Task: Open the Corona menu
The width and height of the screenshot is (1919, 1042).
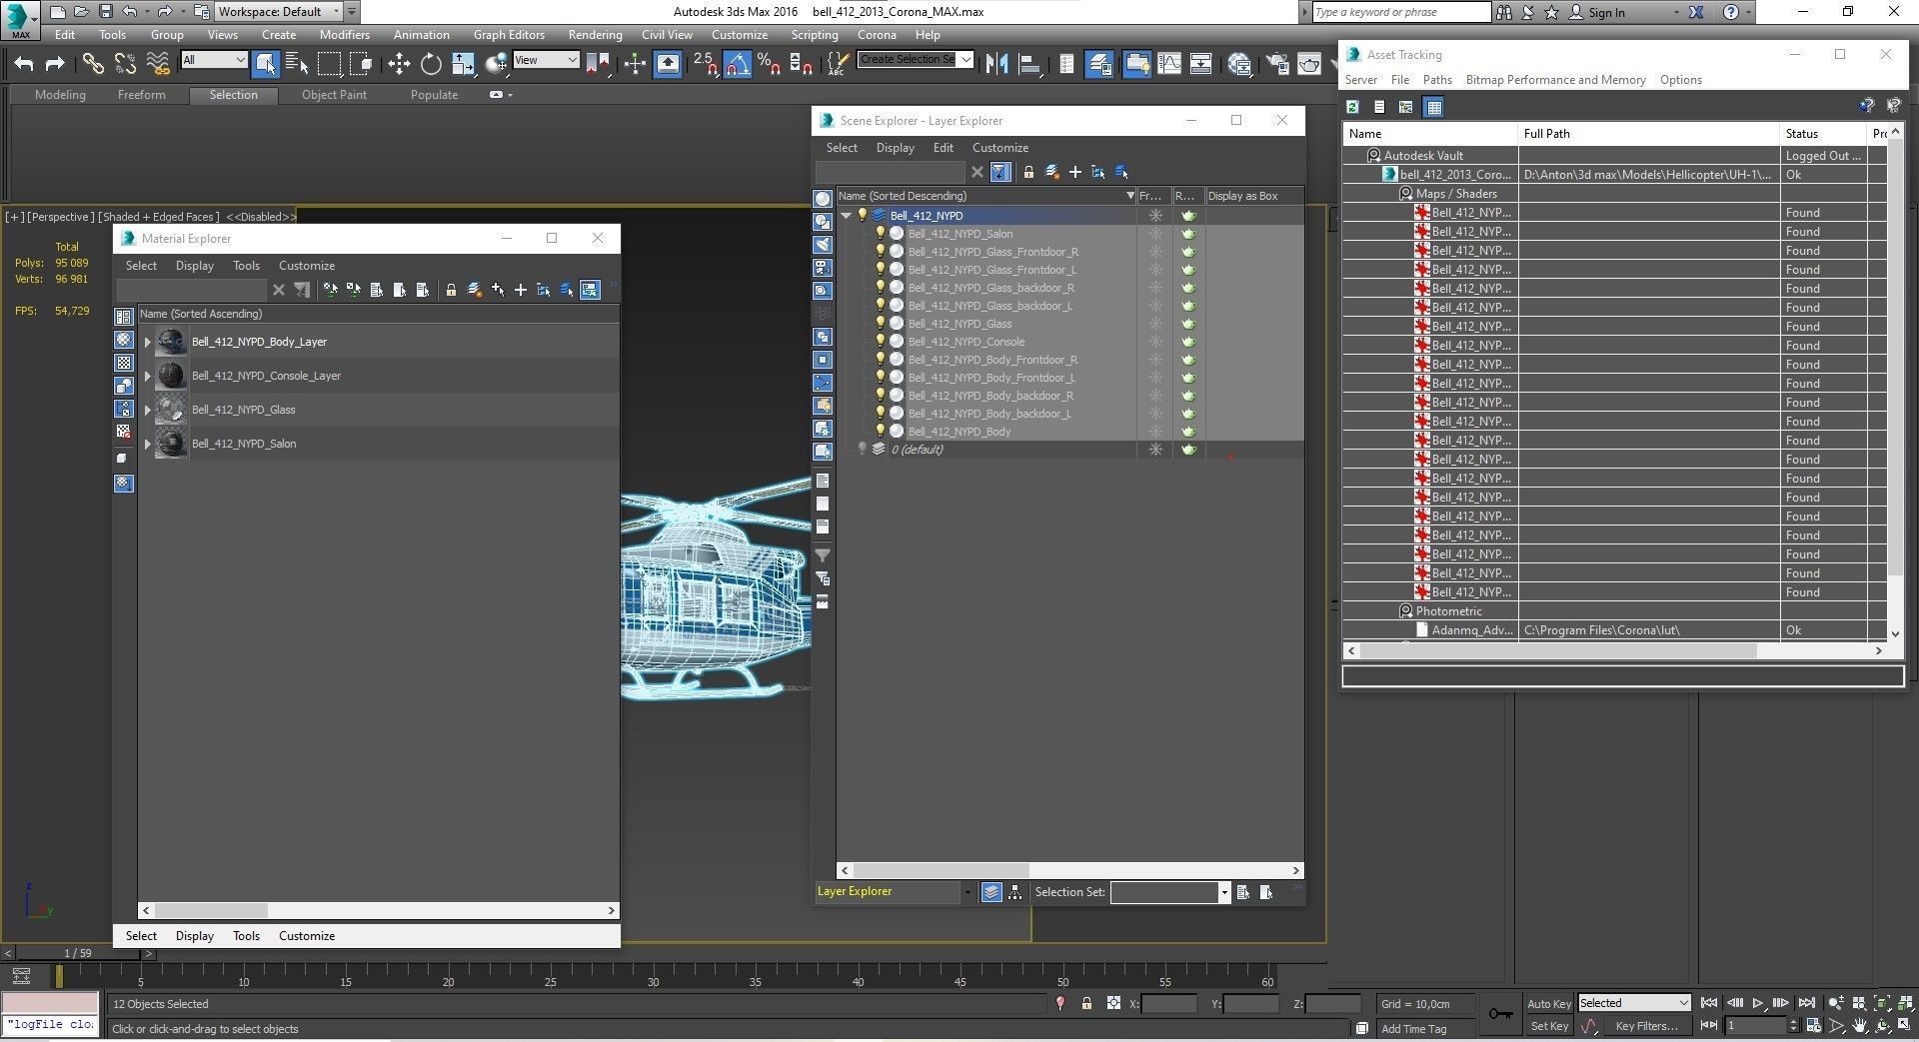Action: [877, 34]
